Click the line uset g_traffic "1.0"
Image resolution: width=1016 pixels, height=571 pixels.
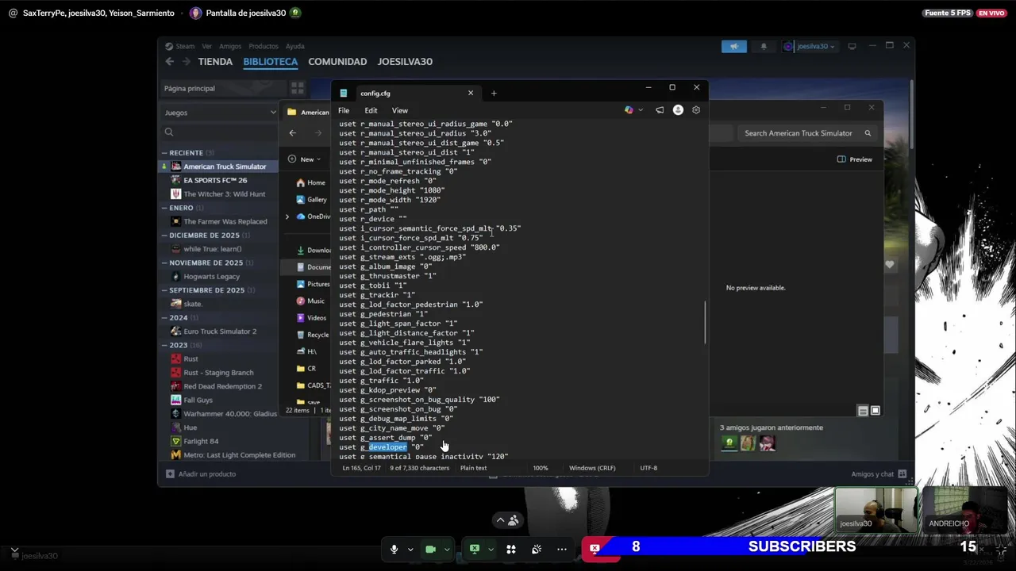(x=381, y=381)
